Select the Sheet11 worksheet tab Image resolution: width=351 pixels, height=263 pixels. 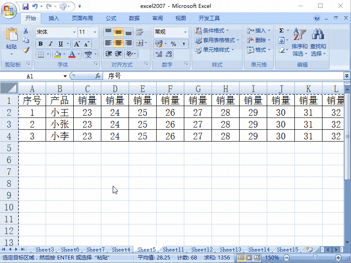tap(173, 249)
